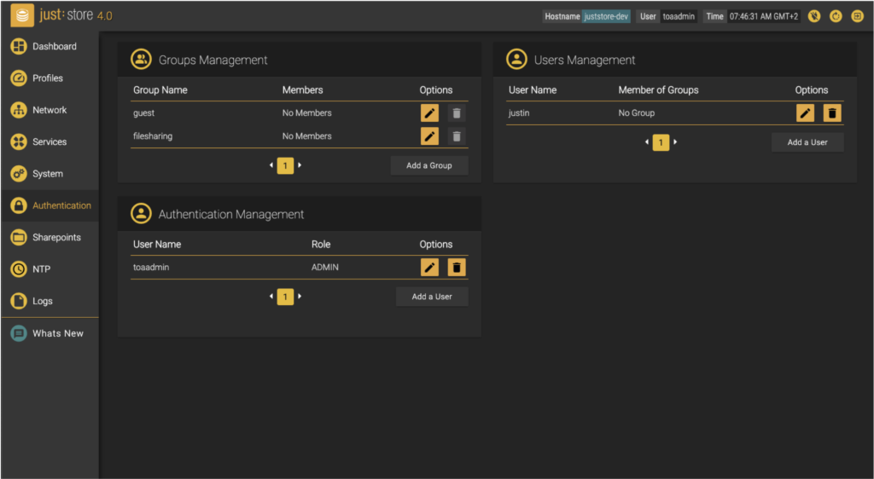Open the NTP clock icon
The height and width of the screenshot is (479, 874).
(19, 268)
